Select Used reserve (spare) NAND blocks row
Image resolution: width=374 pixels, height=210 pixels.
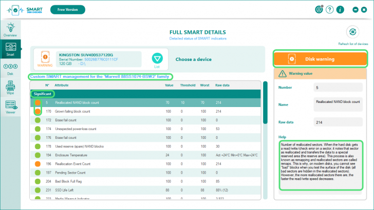(145, 146)
